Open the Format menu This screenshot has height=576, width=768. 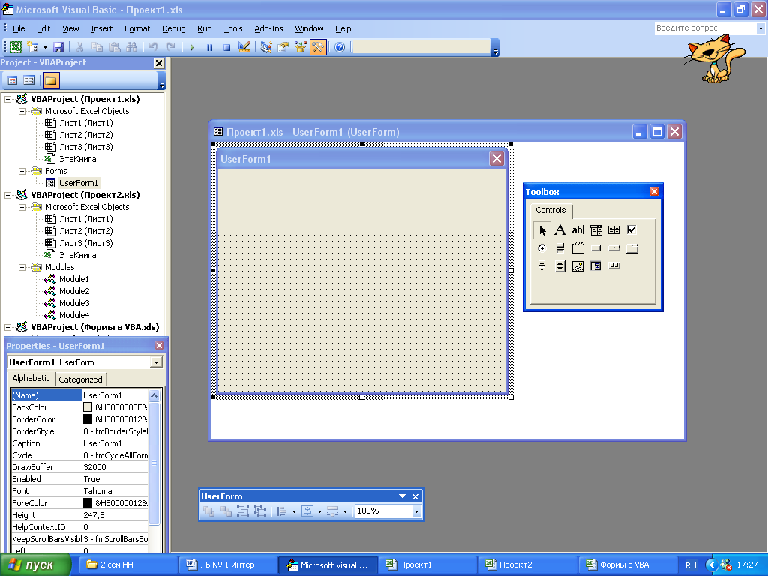pyautogui.click(x=137, y=28)
